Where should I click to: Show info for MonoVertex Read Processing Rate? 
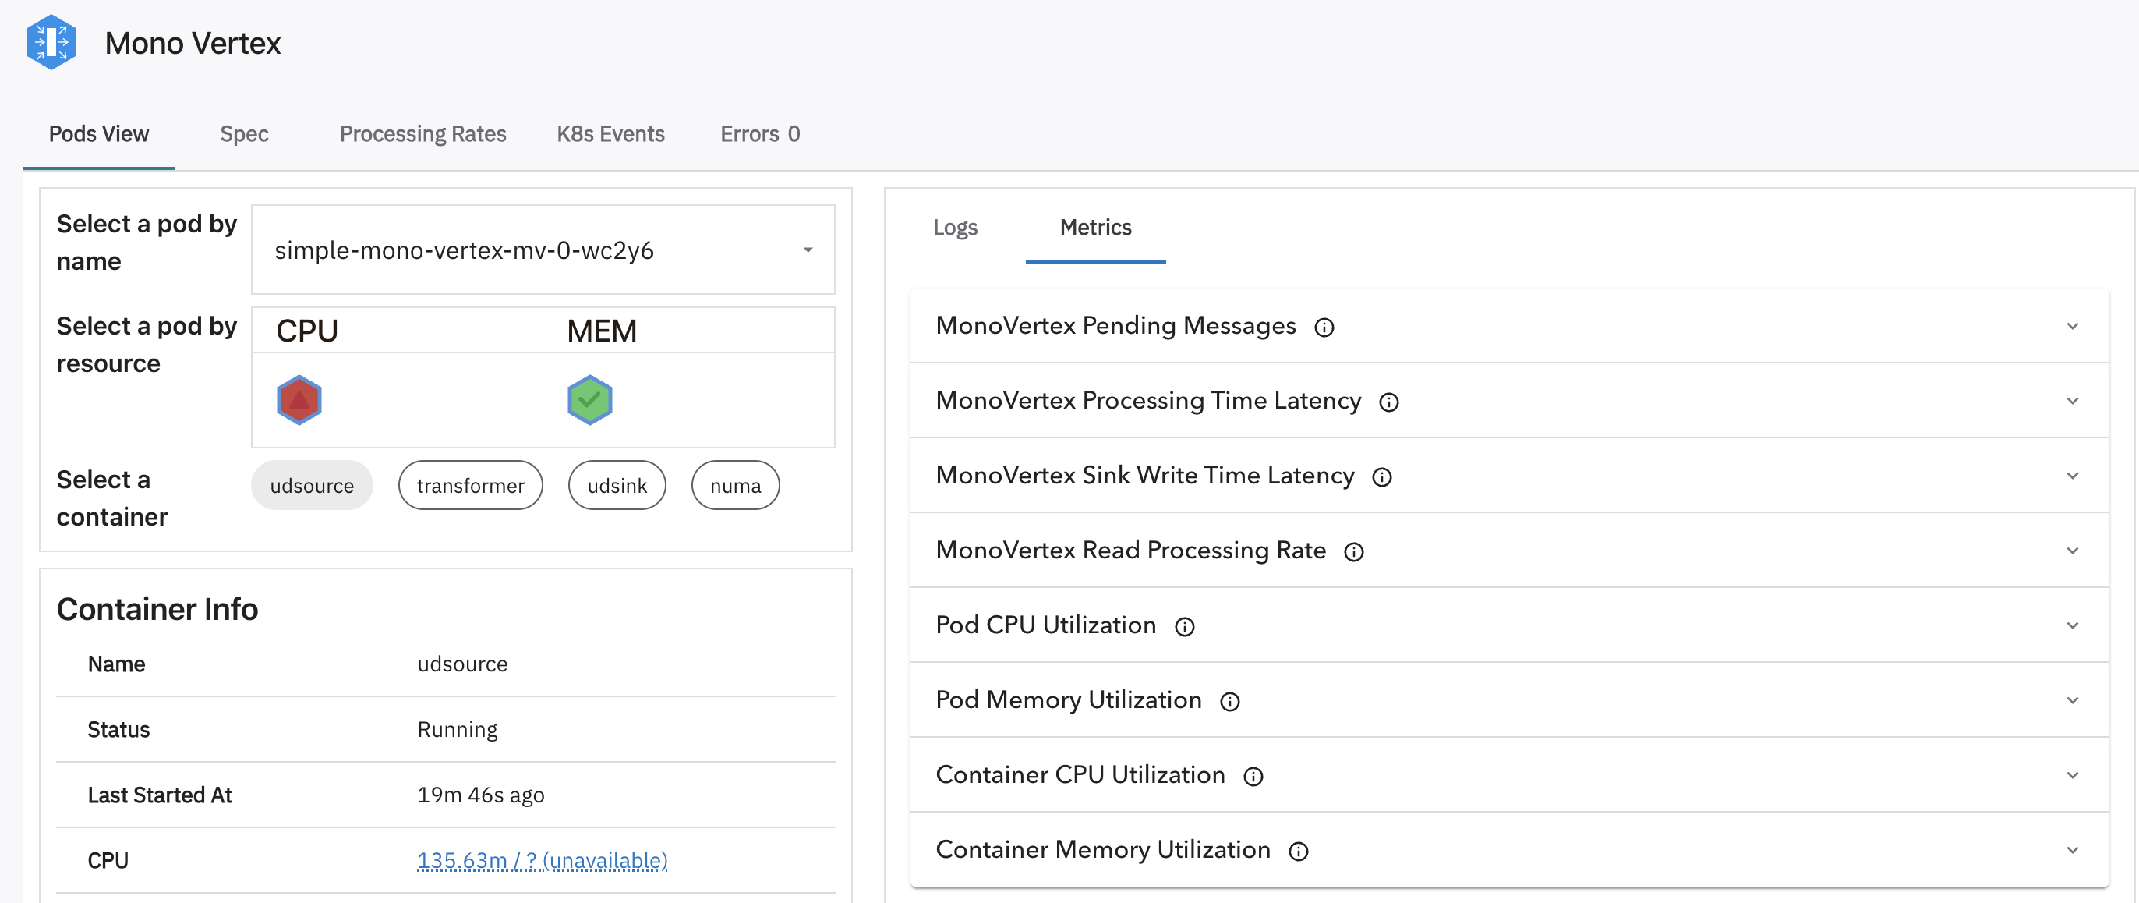1353,551
